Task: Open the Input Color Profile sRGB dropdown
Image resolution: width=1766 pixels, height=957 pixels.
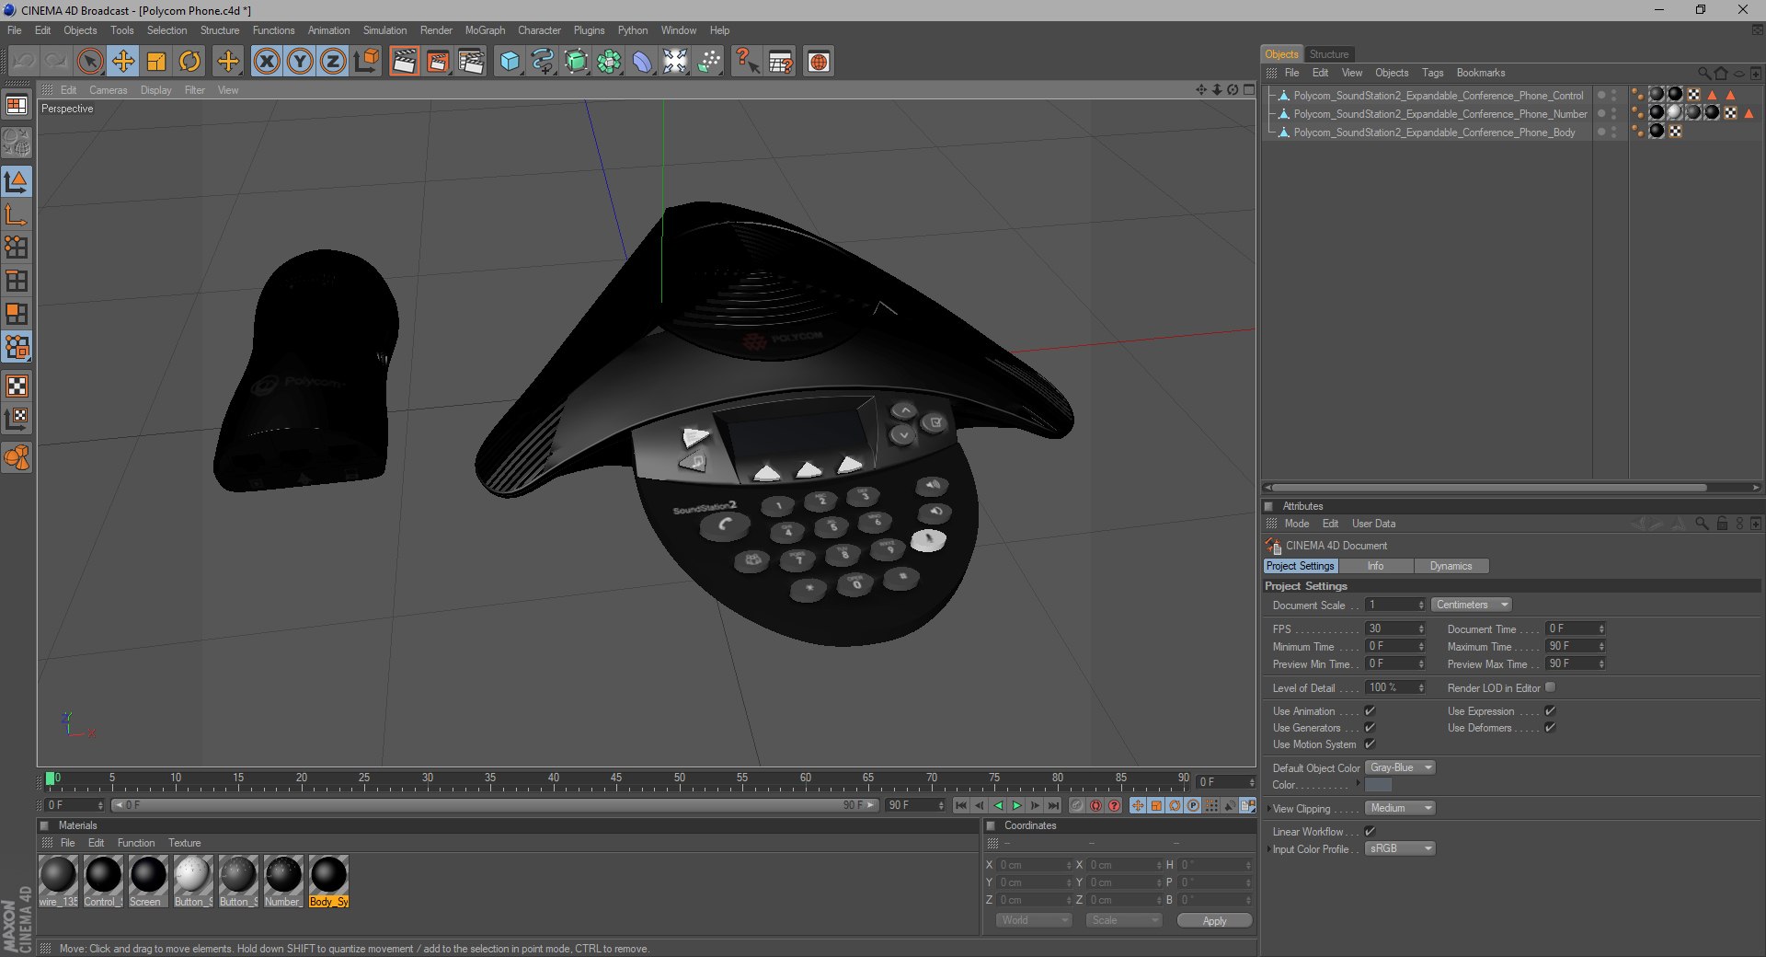Action: click(1400, 848)
